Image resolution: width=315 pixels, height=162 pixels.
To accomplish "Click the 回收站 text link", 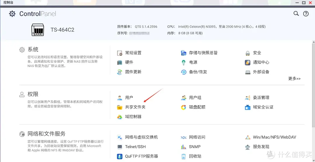I will coord(195,156).
